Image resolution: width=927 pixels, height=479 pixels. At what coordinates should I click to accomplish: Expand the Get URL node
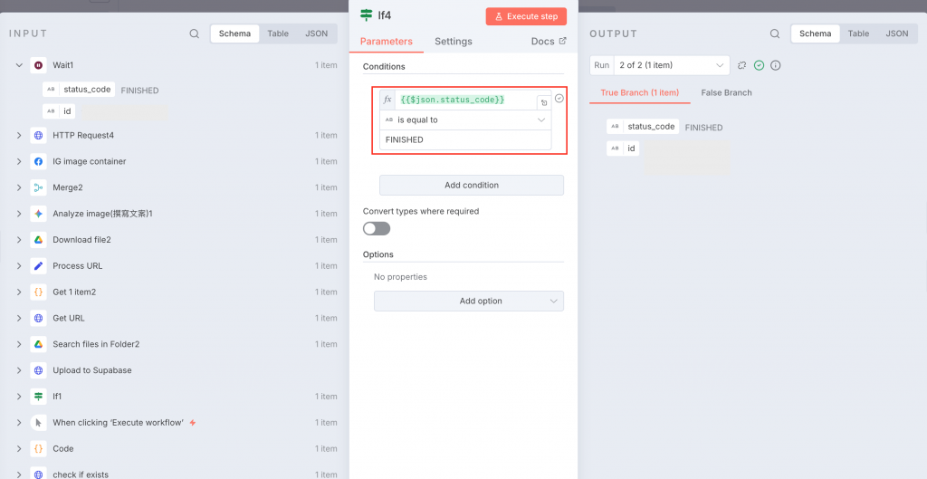pos(19,318)
